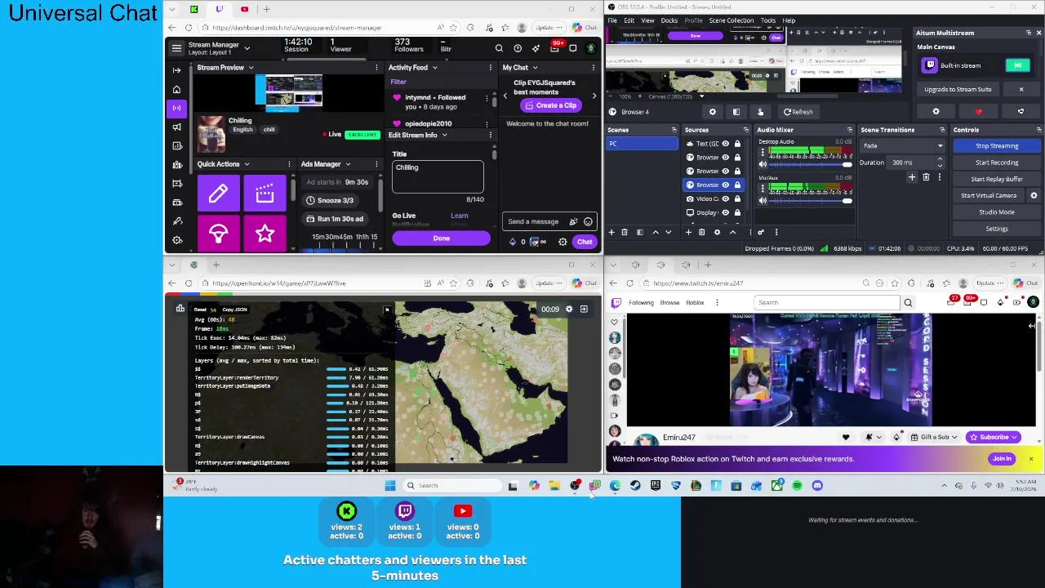
Task: Open search in Twitch dashboard header
Action: coord(499,48)
